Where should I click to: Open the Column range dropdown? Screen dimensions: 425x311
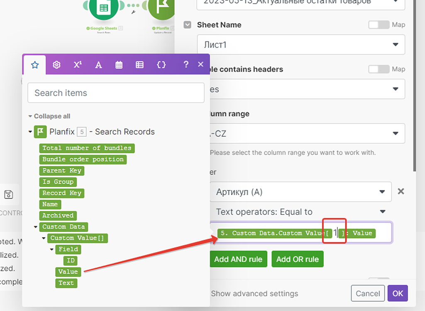click(x=308, y=133)
